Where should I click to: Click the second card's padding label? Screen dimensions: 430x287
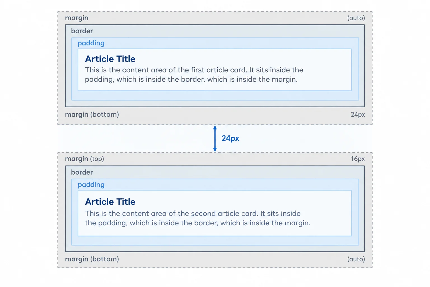[91, 185]
